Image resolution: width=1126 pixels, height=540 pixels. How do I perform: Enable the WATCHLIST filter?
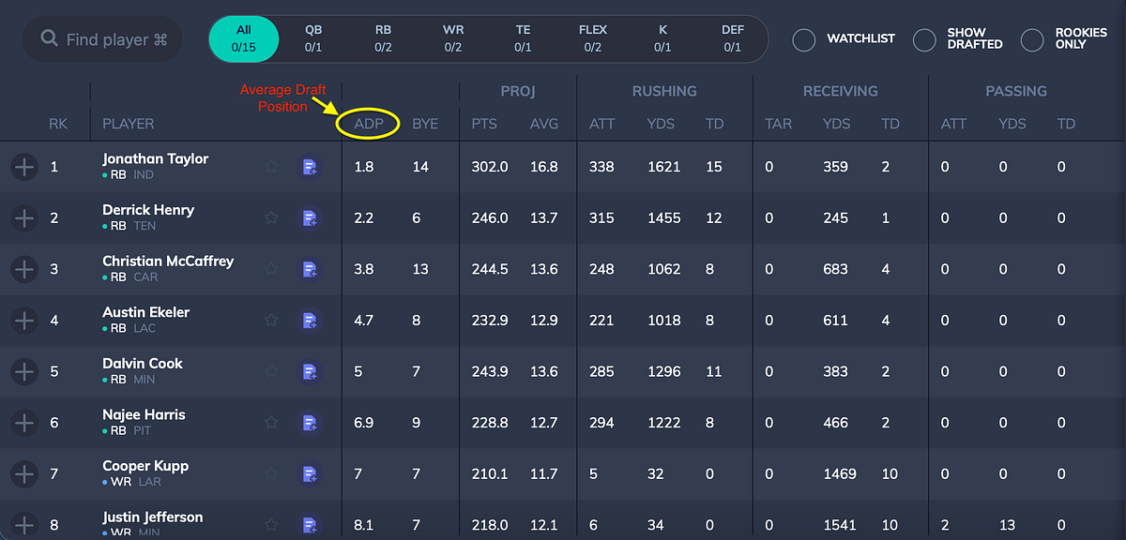pyautogui.click(x=803, y=39)
